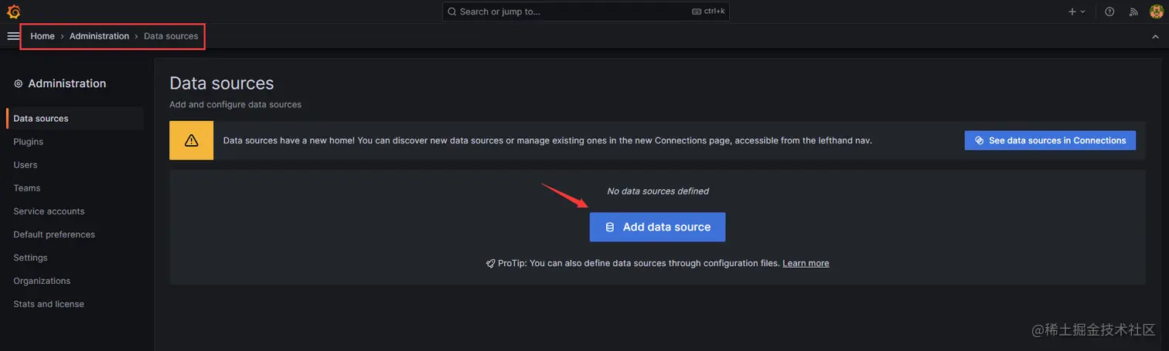Select Administration in the breadcrumb

tap(99, 36)
